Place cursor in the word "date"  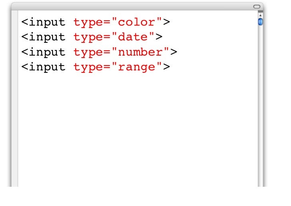click(133, 37)
